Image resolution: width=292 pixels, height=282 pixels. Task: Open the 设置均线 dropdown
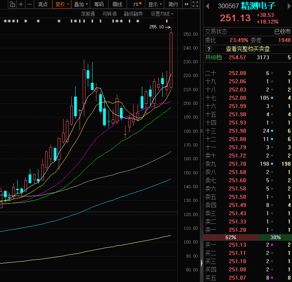coord(162,14)
